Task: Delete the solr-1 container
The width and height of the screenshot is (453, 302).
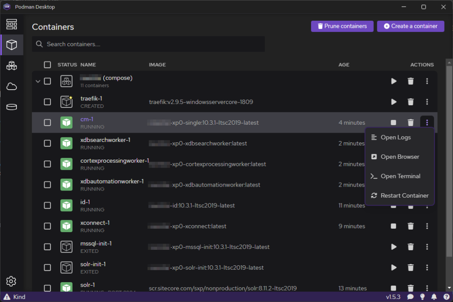Action: coord(411,288)
